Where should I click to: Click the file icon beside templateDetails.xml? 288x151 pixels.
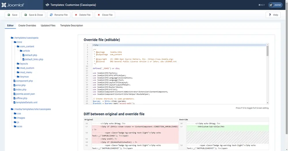(14, 102)
